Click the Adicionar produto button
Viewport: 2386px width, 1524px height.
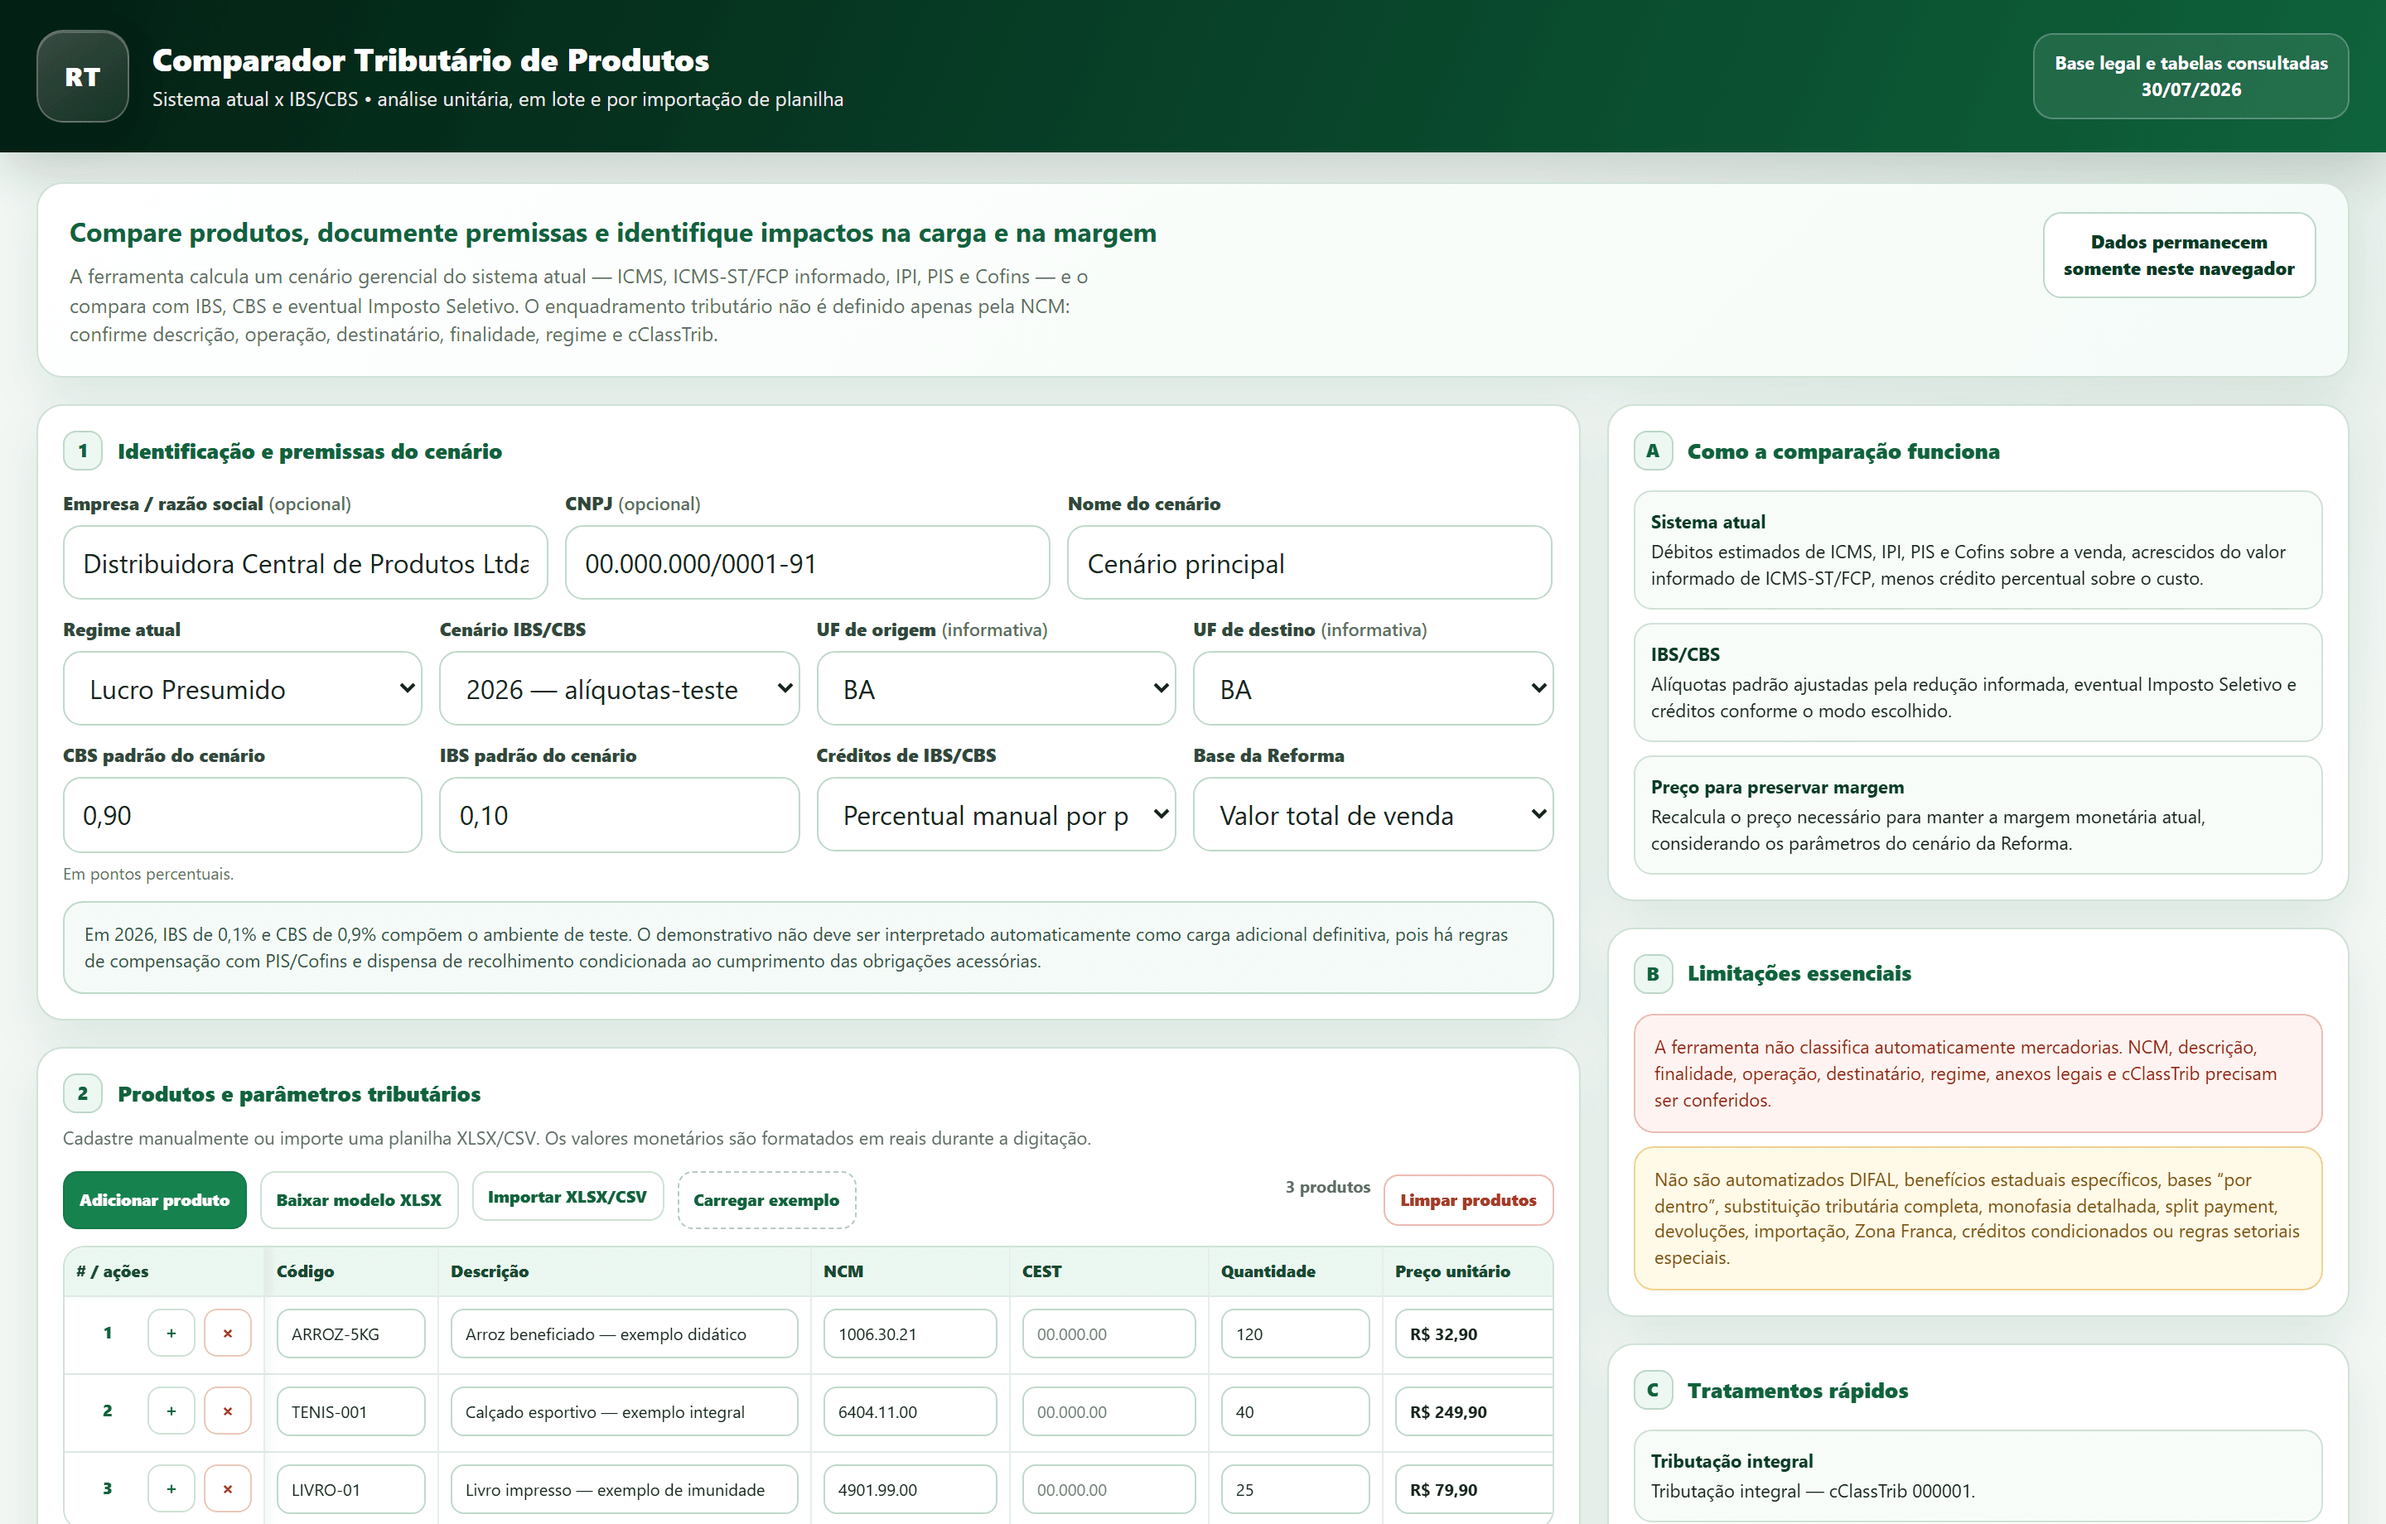click(155, 1200)
